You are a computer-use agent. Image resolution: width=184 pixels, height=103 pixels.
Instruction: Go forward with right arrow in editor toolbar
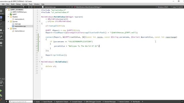(37, 7)
